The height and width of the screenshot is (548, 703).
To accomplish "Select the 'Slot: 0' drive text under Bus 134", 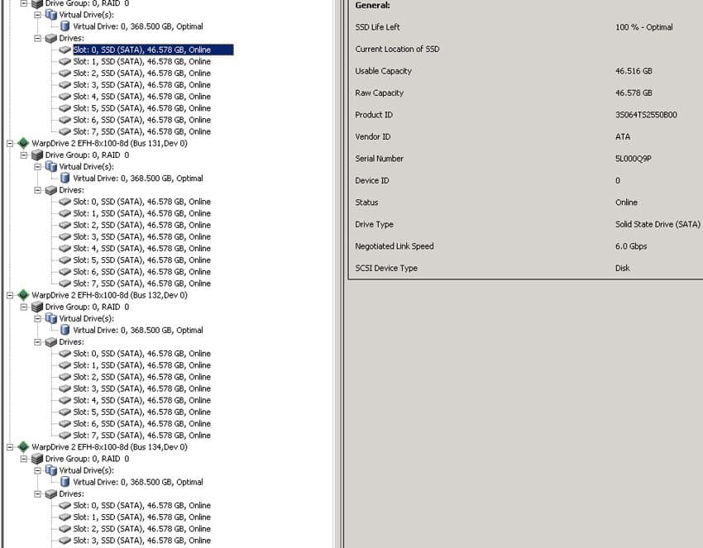I will tap(141, 505).
